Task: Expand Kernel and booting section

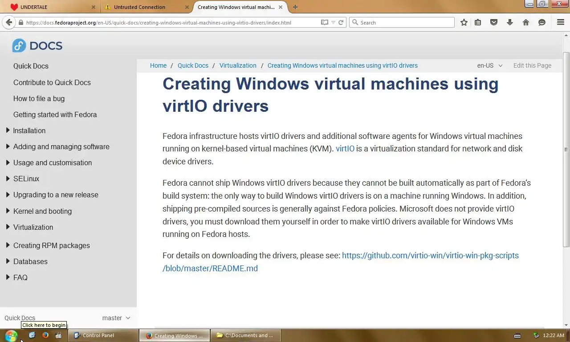Action: coord(8,211)
